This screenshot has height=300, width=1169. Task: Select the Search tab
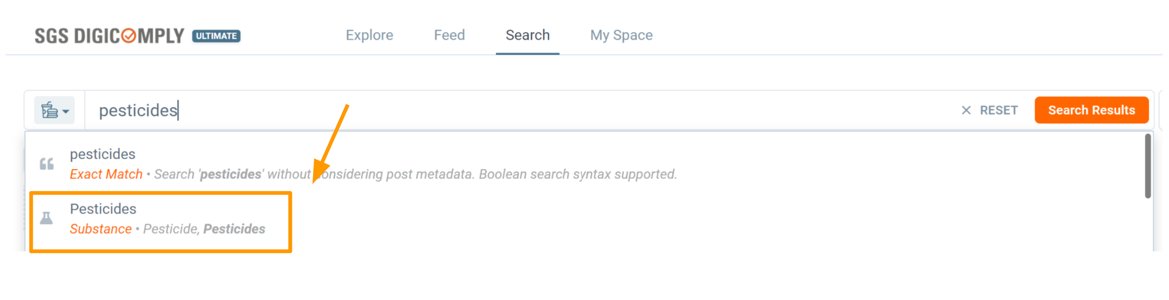[527, 35]
